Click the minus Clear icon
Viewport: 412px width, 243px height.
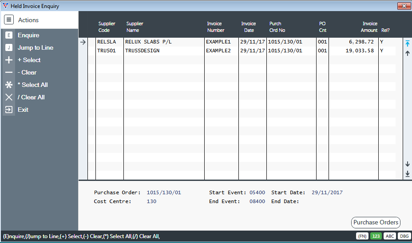pyautogui.click(x=9, y=72)
